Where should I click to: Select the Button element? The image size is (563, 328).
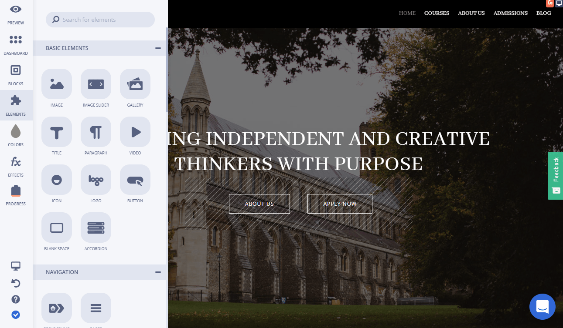tap(135, 180)
